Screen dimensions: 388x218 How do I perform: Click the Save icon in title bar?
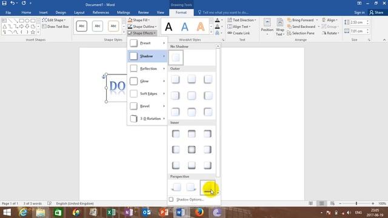click(4, 3)
